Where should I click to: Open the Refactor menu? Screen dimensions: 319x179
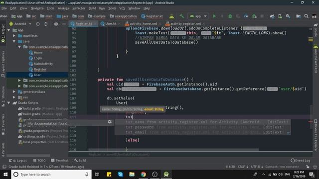(79, 8)
